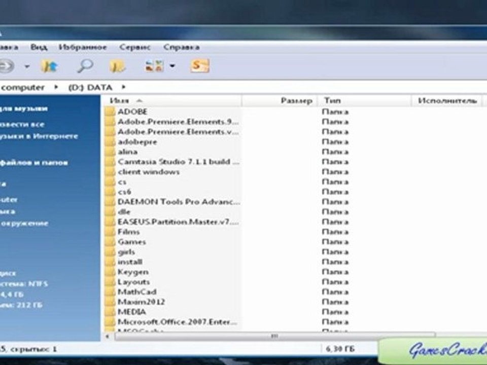The width and height of the screenshot is (487, 365).
Task: Click the Up folder toolbar icon
Action: point(49,66)
